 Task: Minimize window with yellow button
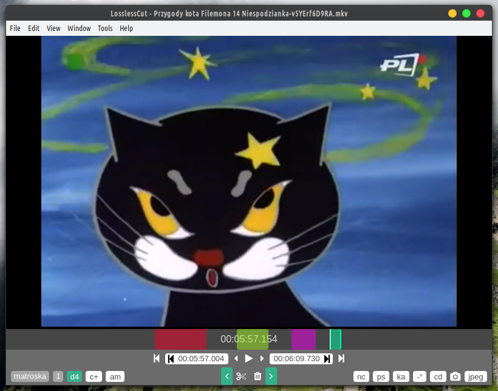(x=452, y=13)
